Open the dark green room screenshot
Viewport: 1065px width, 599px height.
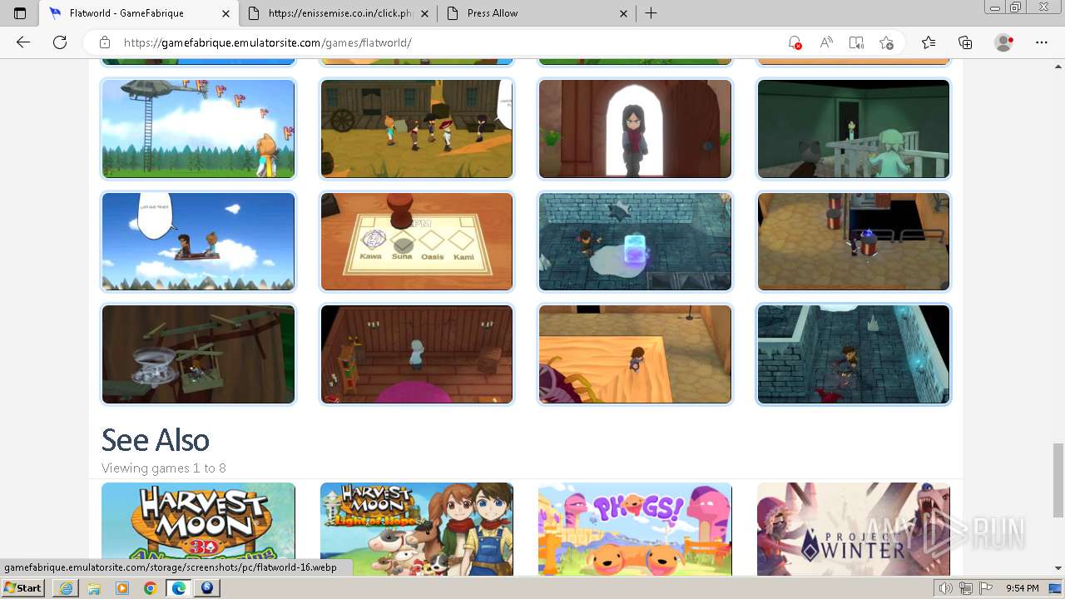(854, 129)
